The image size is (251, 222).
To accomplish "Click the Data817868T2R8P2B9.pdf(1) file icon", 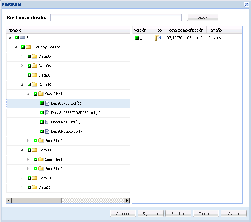I will (47, 113).
